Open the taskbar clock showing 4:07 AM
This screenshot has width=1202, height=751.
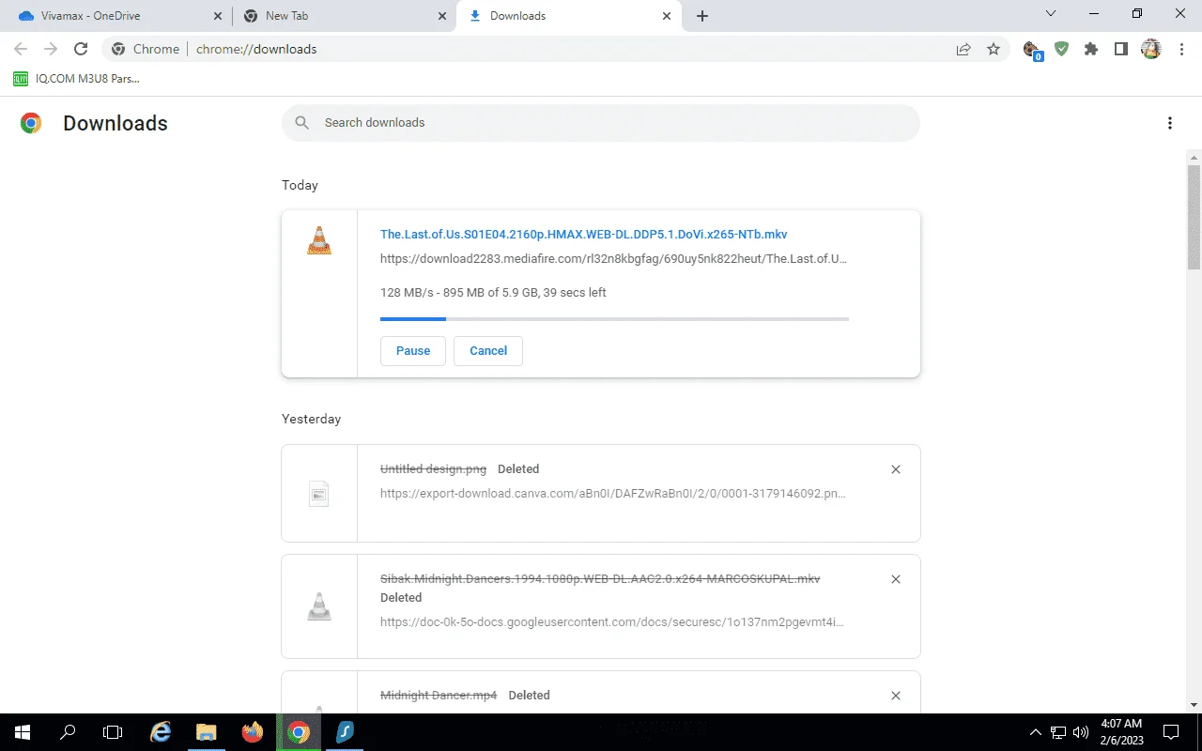point(1120,732)
